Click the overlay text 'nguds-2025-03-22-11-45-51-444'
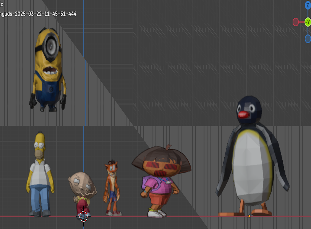 click(x=38, y=14)
